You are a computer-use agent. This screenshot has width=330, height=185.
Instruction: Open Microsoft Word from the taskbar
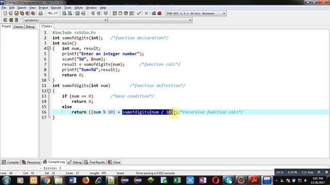(x=73, y=180)
